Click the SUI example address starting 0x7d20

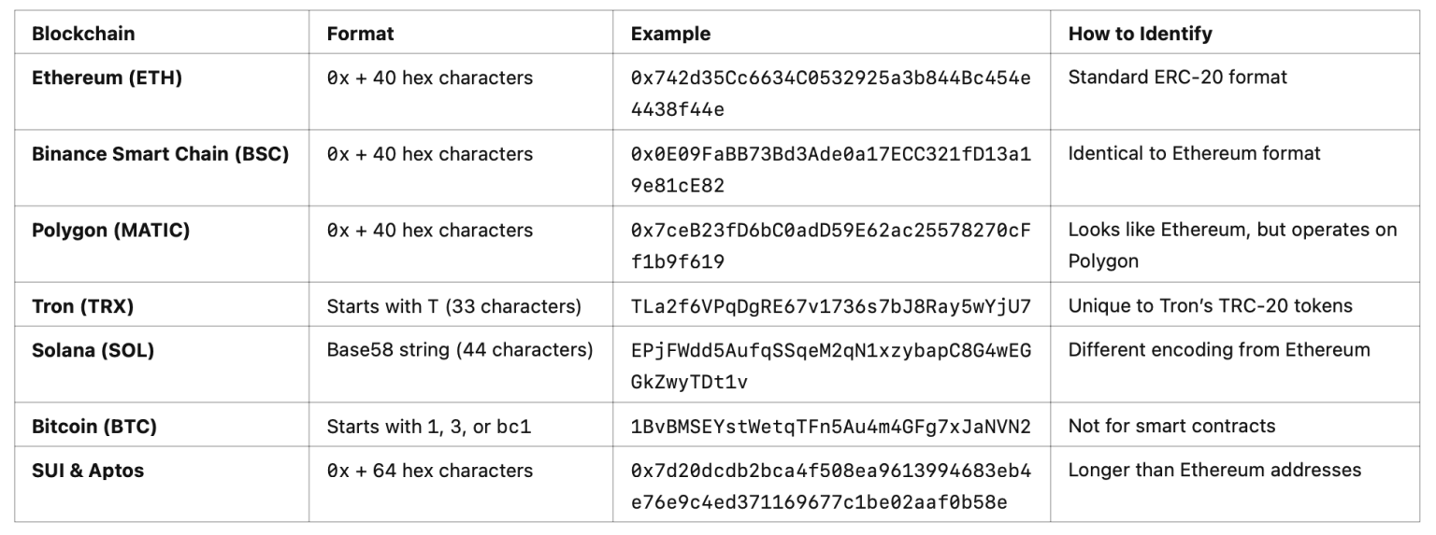tap(830, 486)
